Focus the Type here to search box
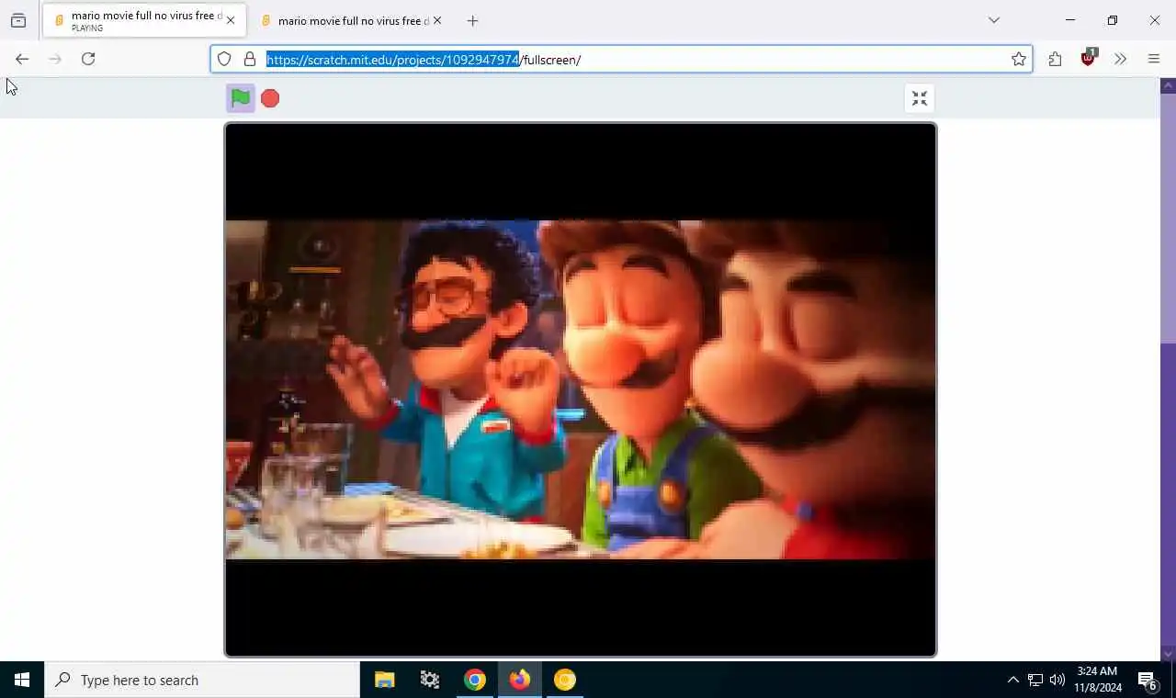Screen dimensions: 1176x698 [202, 680]
